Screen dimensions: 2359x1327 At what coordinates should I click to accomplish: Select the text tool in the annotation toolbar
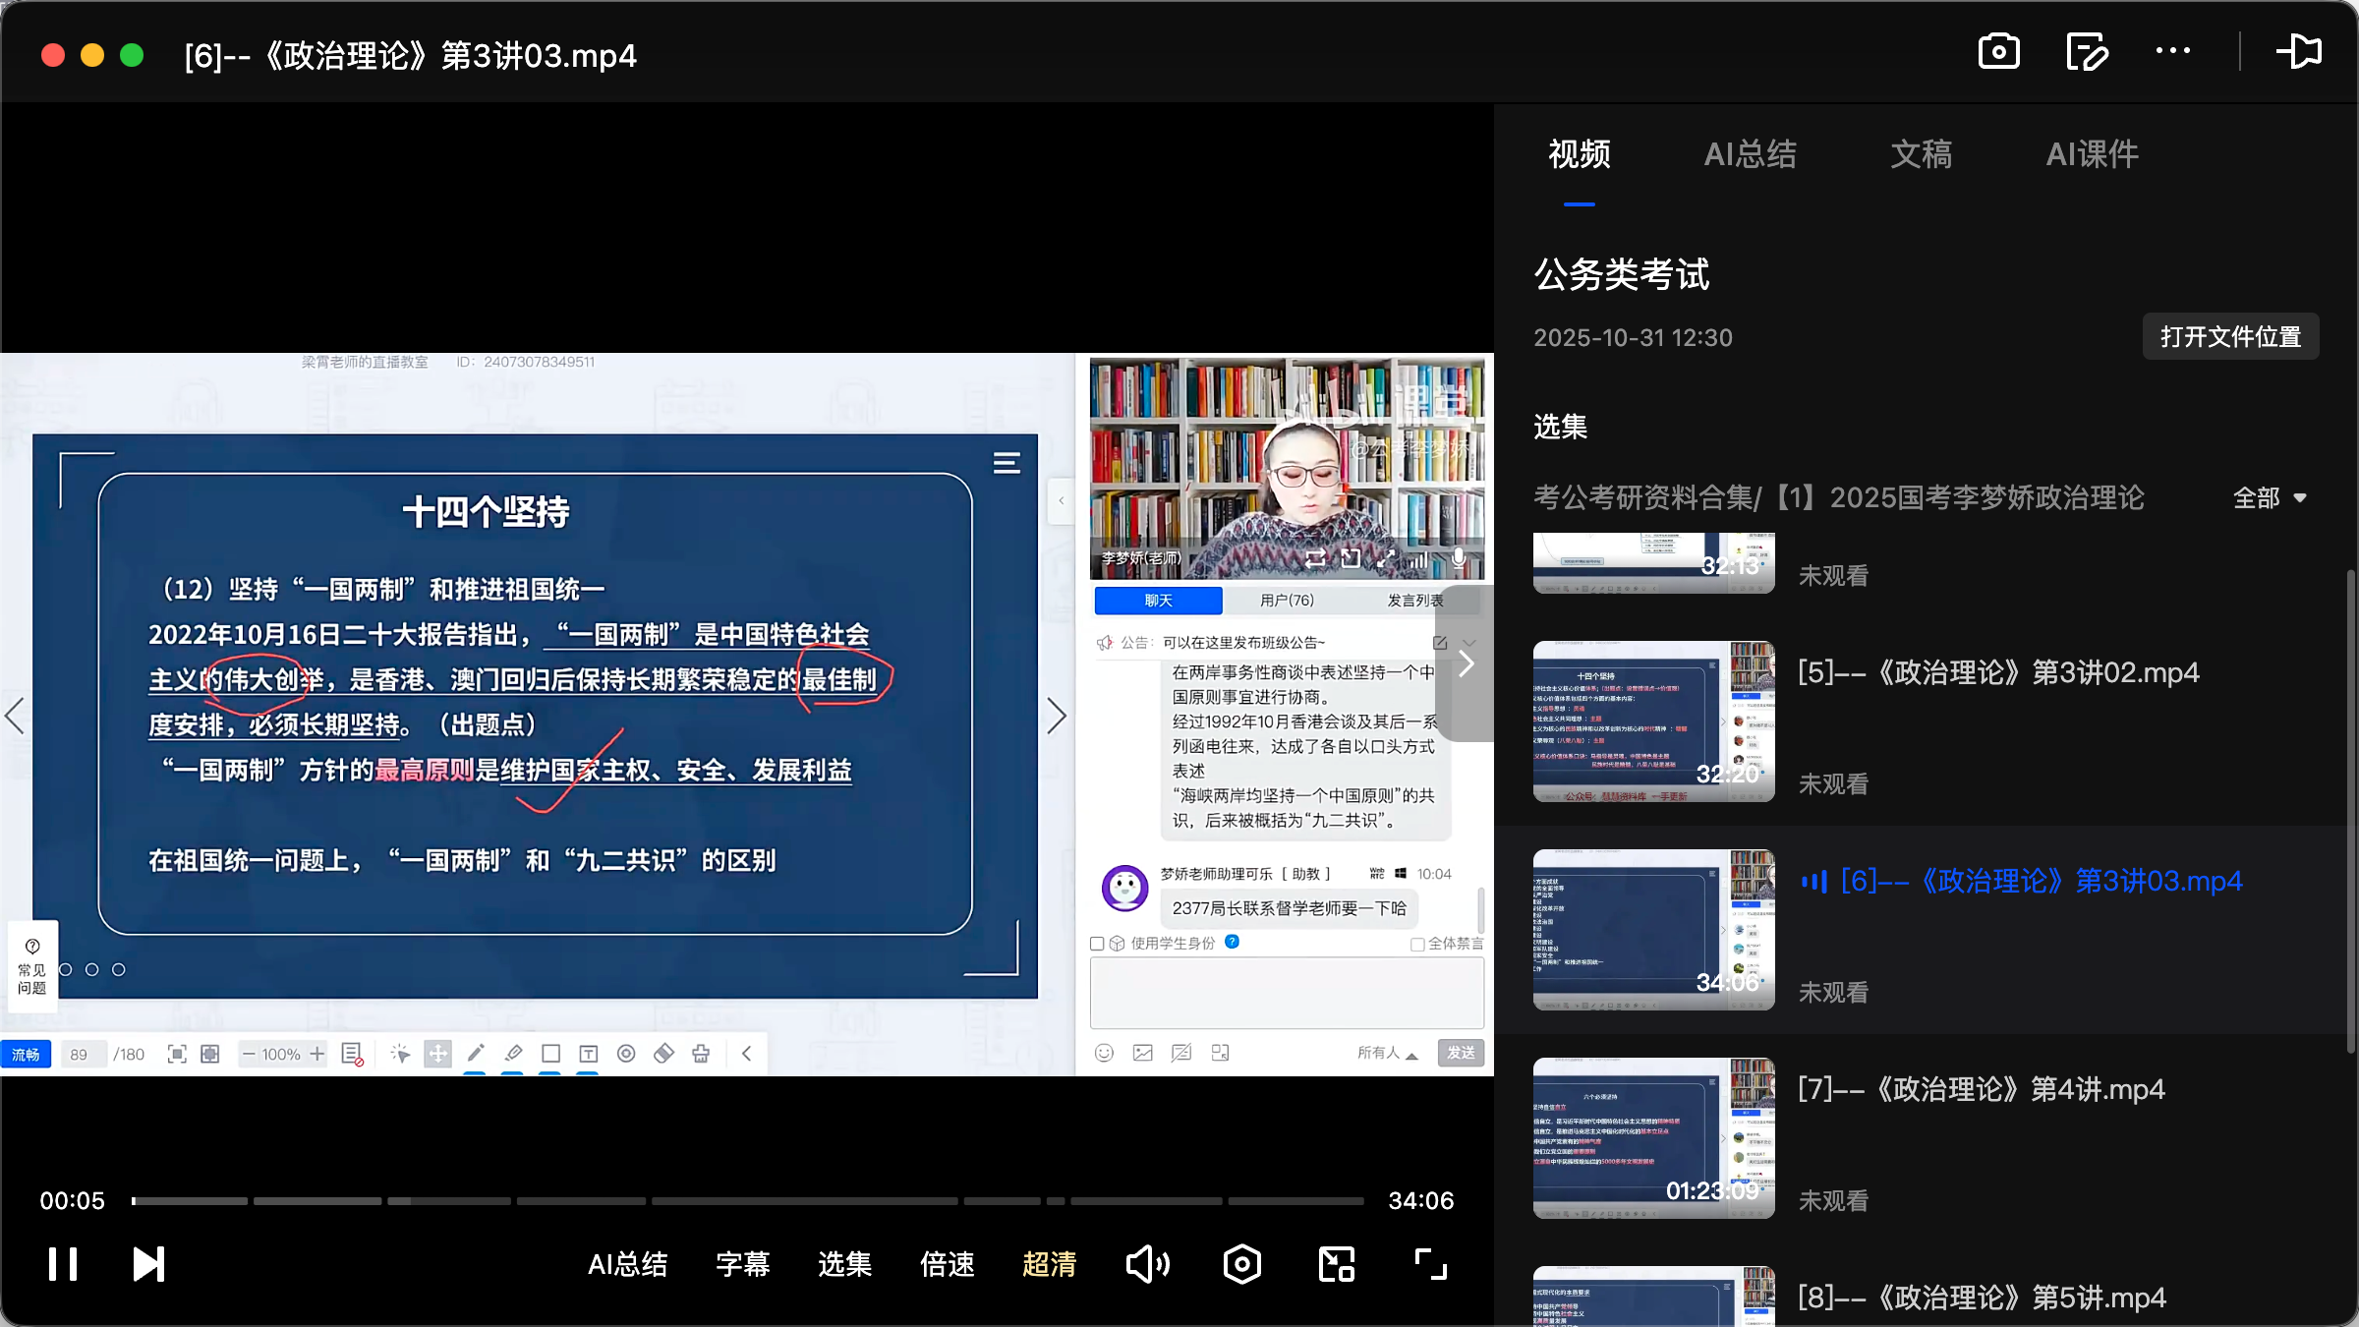[x=588, y=1053]
